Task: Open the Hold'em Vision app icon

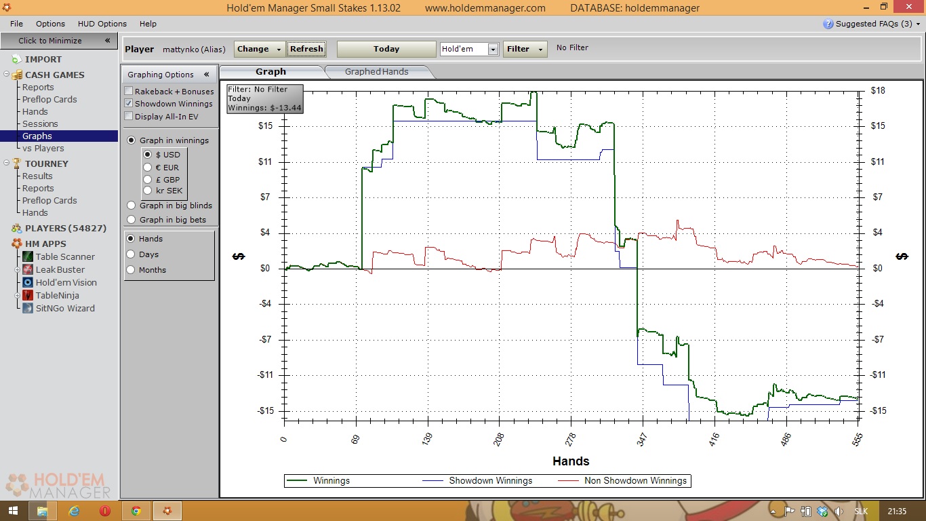Action: [28, 282]
